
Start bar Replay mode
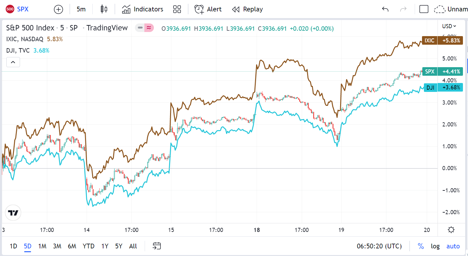[x=247, y=9]
